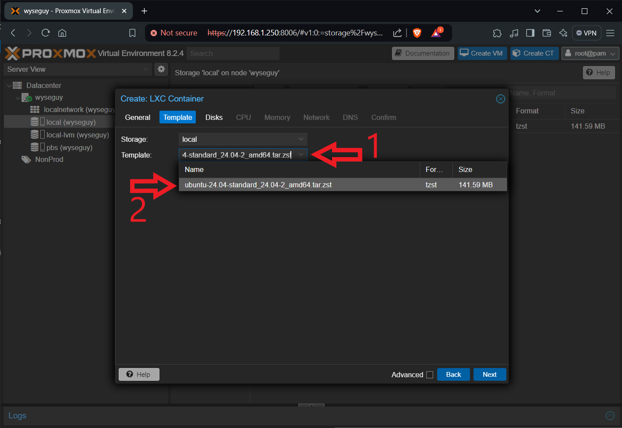
Task: Open Documentation
Action: [x=423, y=53]
